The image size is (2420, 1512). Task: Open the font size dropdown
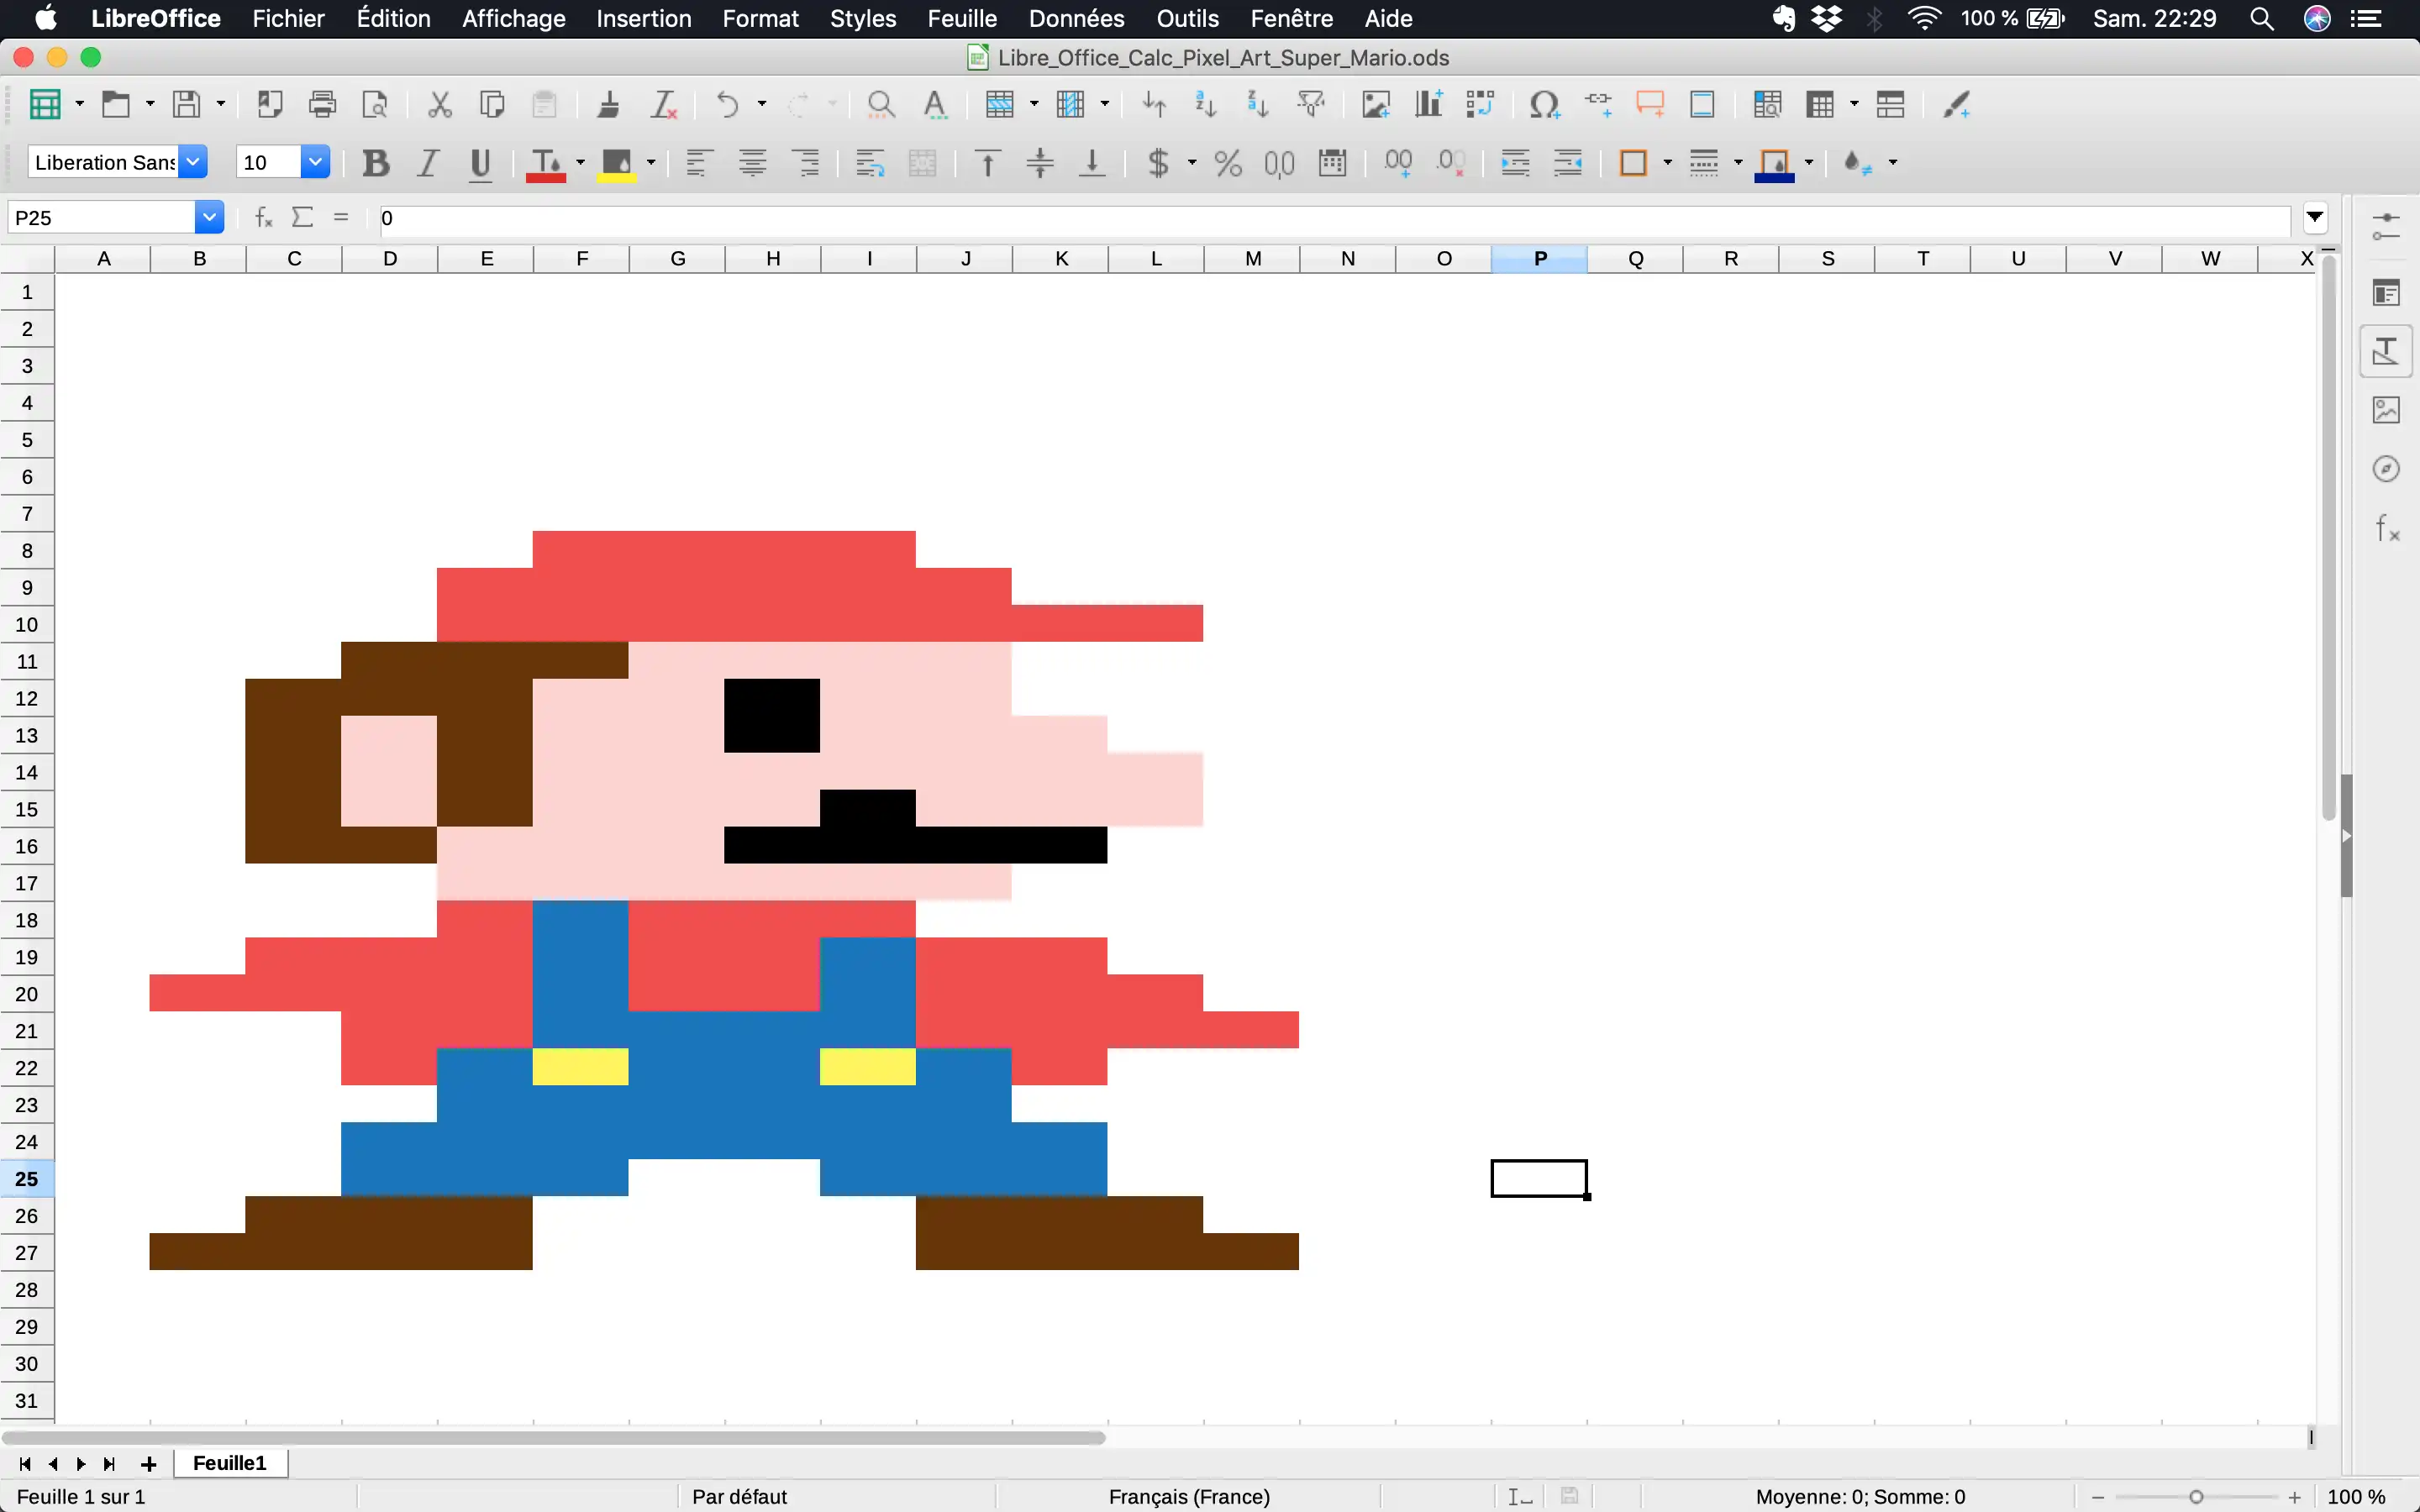tap(315, 162)
